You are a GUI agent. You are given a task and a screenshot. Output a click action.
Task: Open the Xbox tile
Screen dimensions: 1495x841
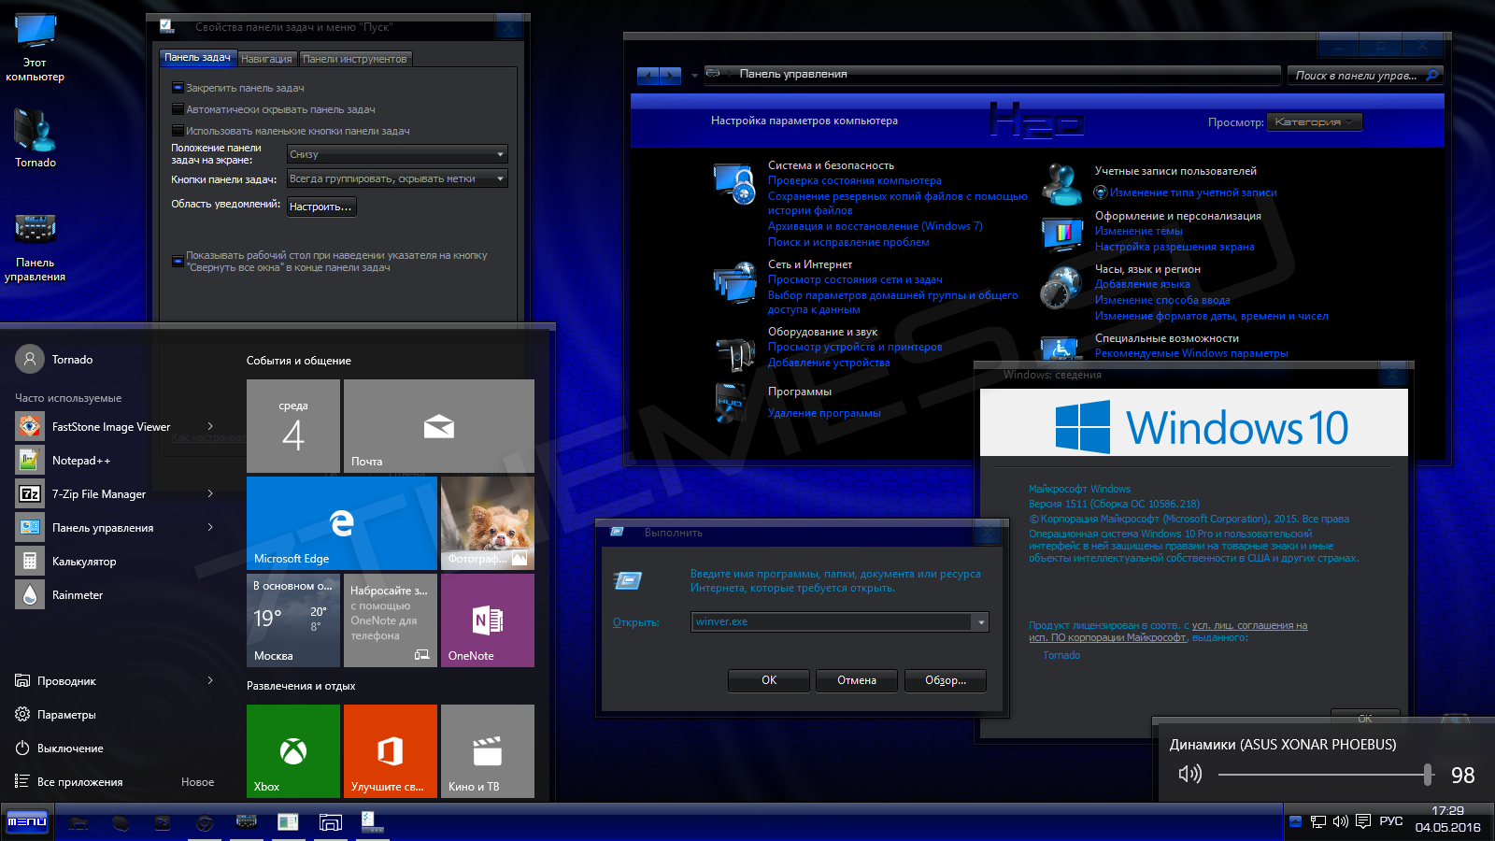[293, 751]
